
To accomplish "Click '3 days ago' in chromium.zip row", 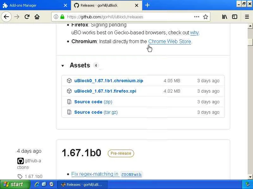I will [x=208, y=81].
